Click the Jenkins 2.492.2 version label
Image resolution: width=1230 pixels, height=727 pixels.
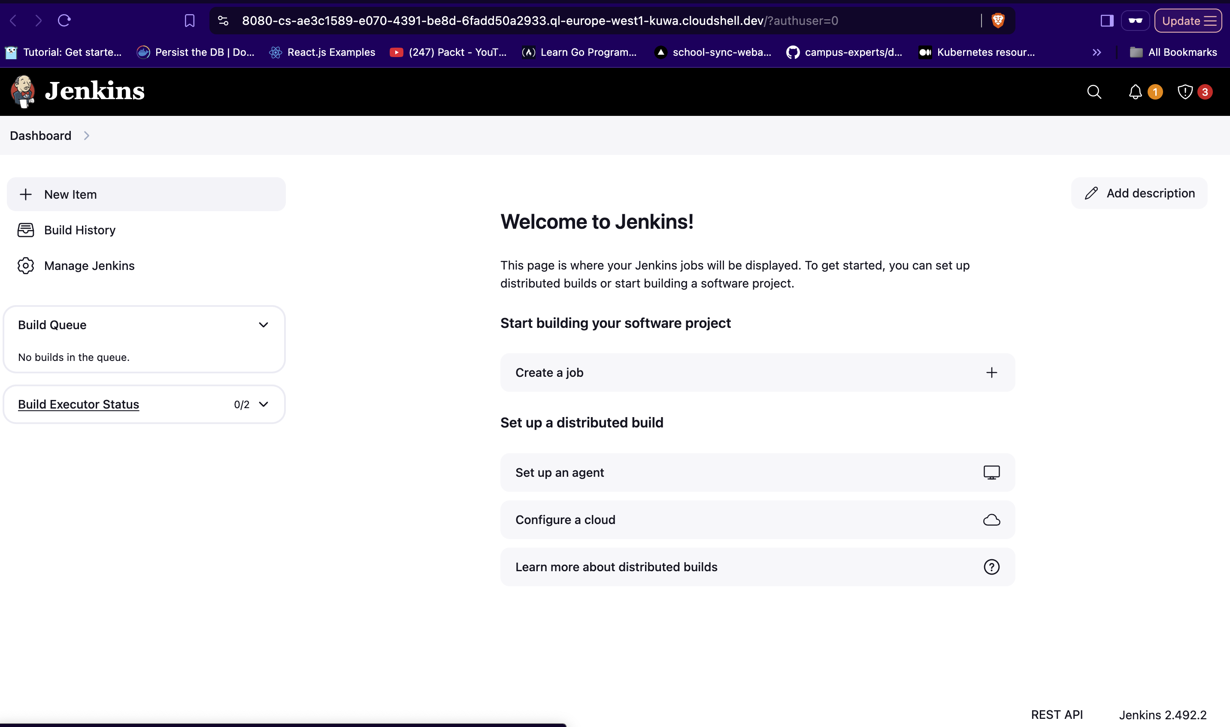pyautogui.click(x=1162, y=715)
